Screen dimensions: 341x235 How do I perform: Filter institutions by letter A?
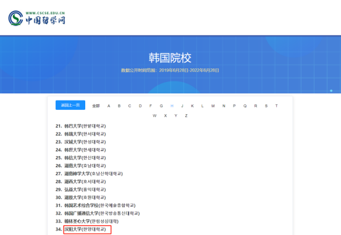[109, 106]
